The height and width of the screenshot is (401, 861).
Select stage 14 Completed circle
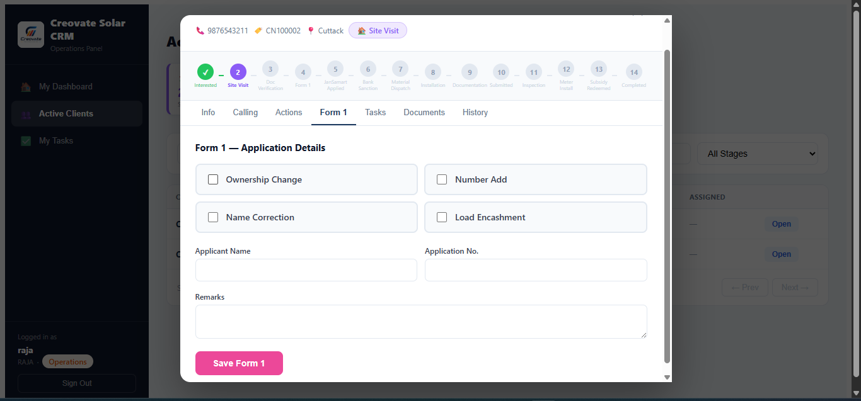pyautogui.click(x=634, y=72)
